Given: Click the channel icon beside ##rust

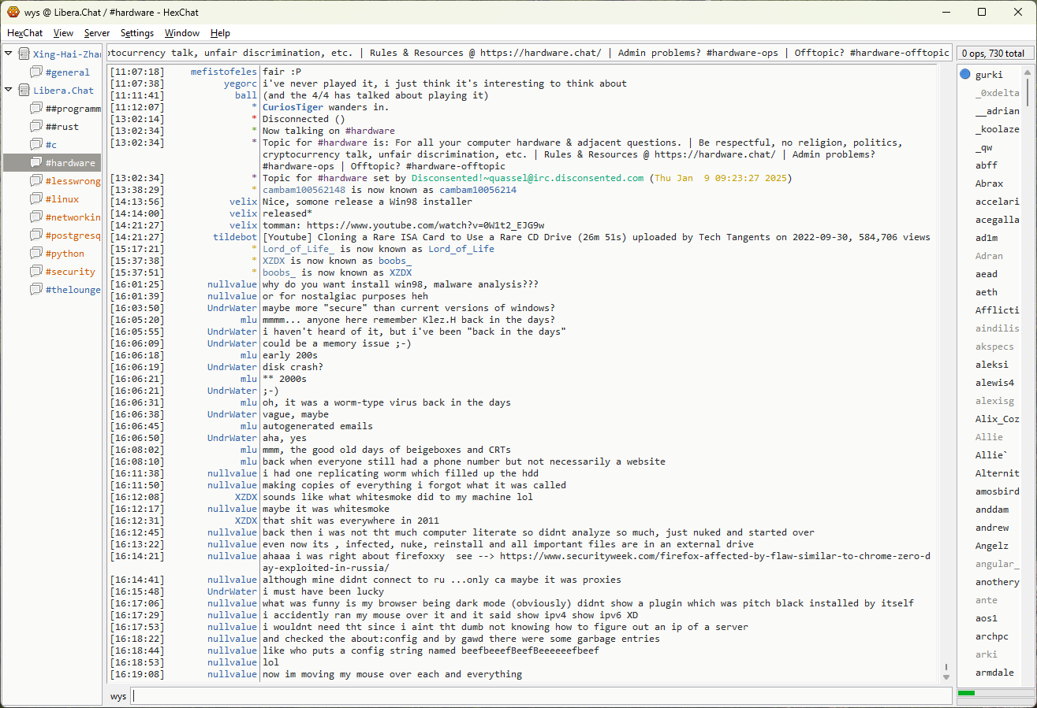Looking at the screenshot, I should (36, 127).
